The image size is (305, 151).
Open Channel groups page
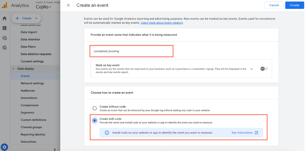31,127
